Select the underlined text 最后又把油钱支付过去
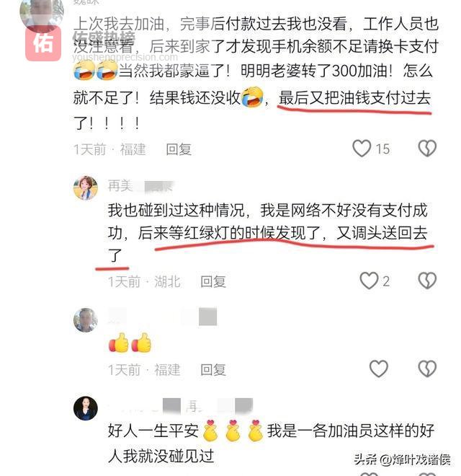The width and height of the screenshot is (461, 476). pyautogui.click(x=354, y=98)
